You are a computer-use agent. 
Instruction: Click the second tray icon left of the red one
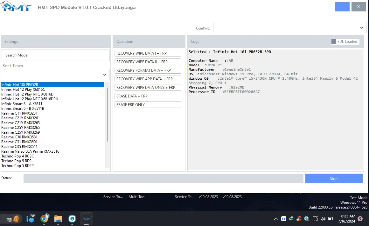(x=291, y=218)
